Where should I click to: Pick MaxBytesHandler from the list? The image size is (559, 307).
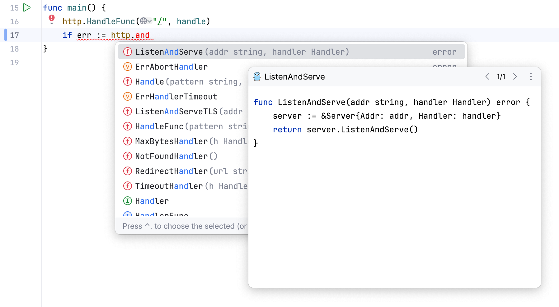[x=171, y=141]
